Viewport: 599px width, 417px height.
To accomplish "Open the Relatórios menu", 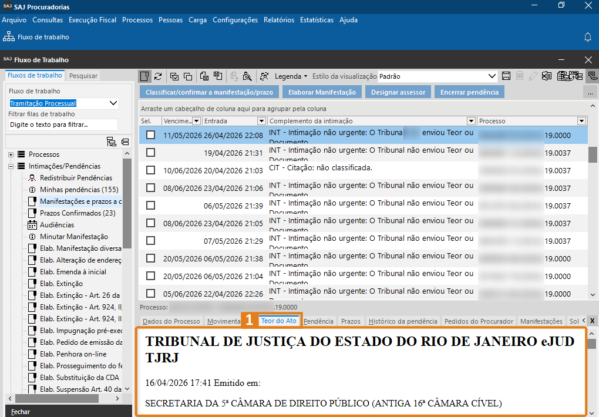I will [279, 20].
